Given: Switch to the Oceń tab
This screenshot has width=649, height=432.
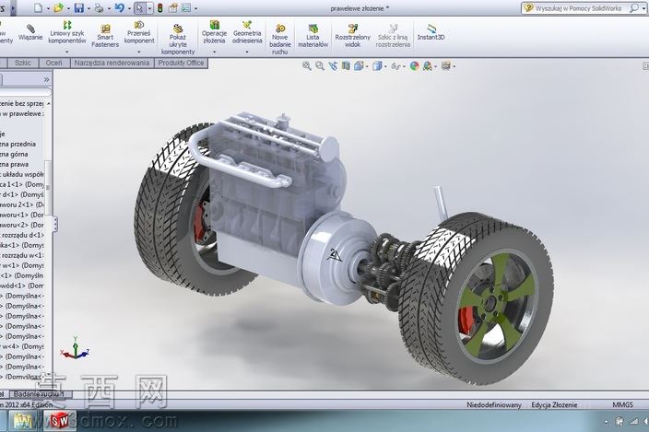Looking at the screenshot, I should [x=53, y=63].
